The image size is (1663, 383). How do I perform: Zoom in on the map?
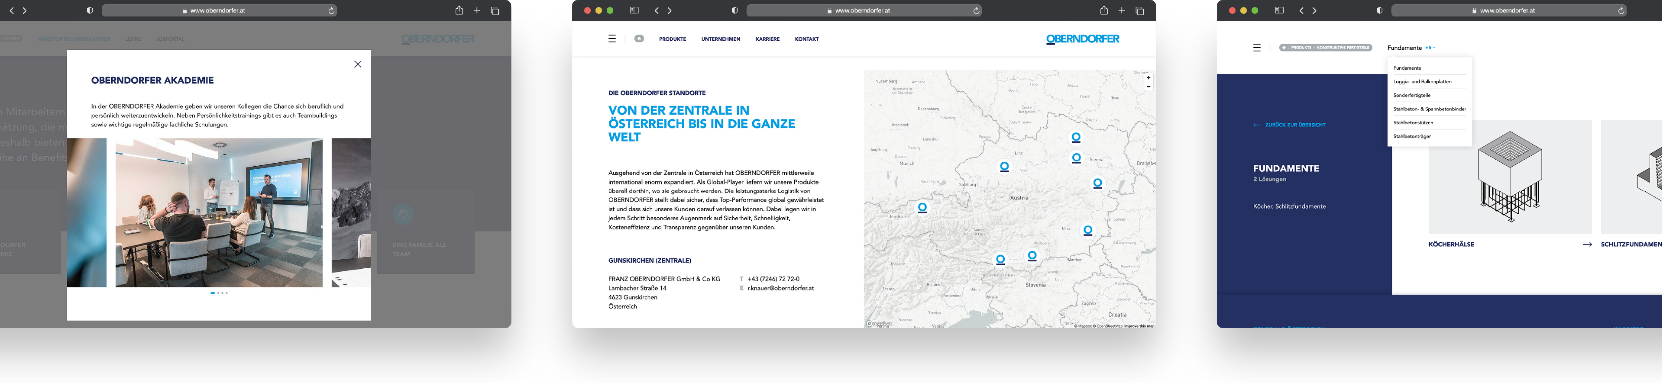(x=1149, y=77)
